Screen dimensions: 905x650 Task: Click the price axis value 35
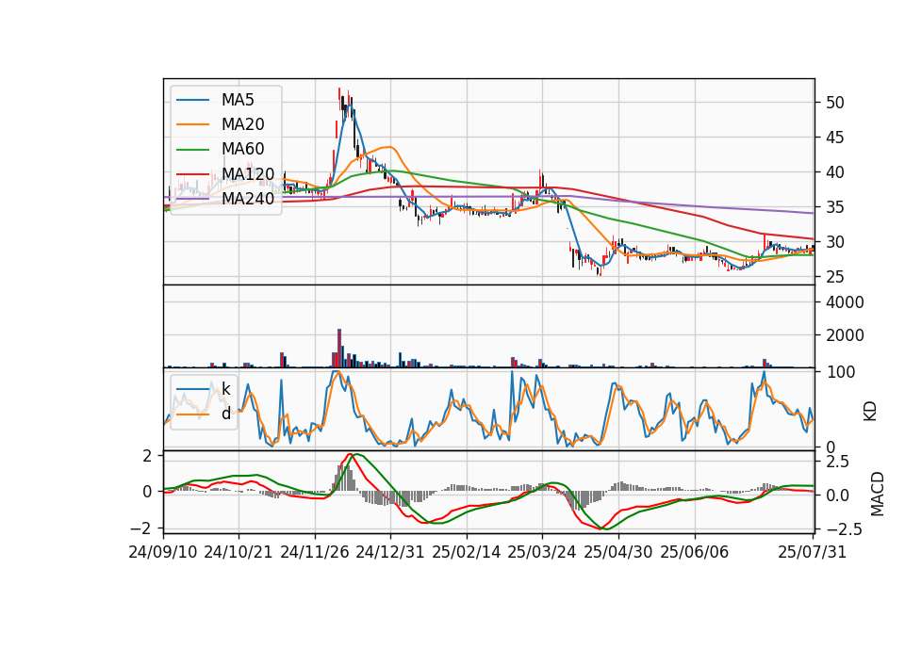pos(835,207)
